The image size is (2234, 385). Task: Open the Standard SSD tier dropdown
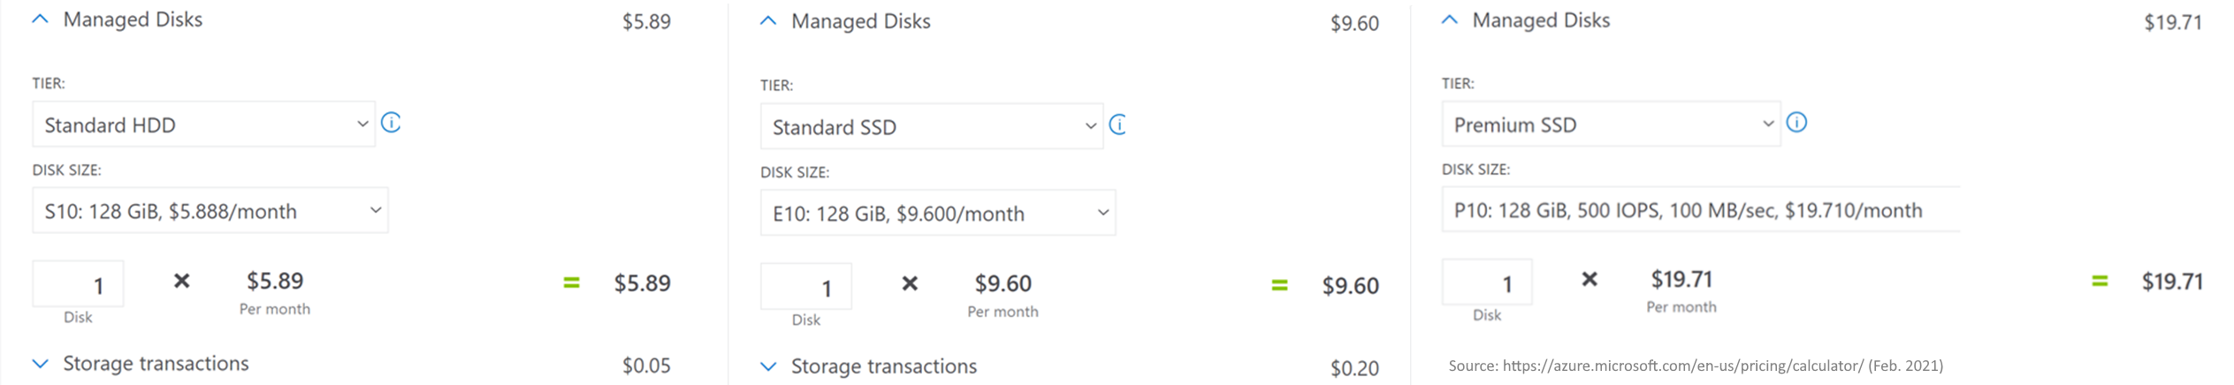[932, 126]
